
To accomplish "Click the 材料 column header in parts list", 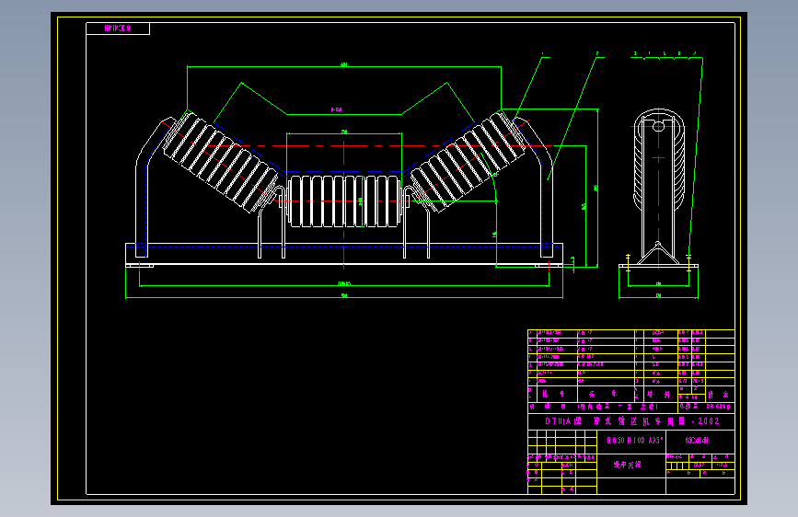I will click(x=659, y=394).
